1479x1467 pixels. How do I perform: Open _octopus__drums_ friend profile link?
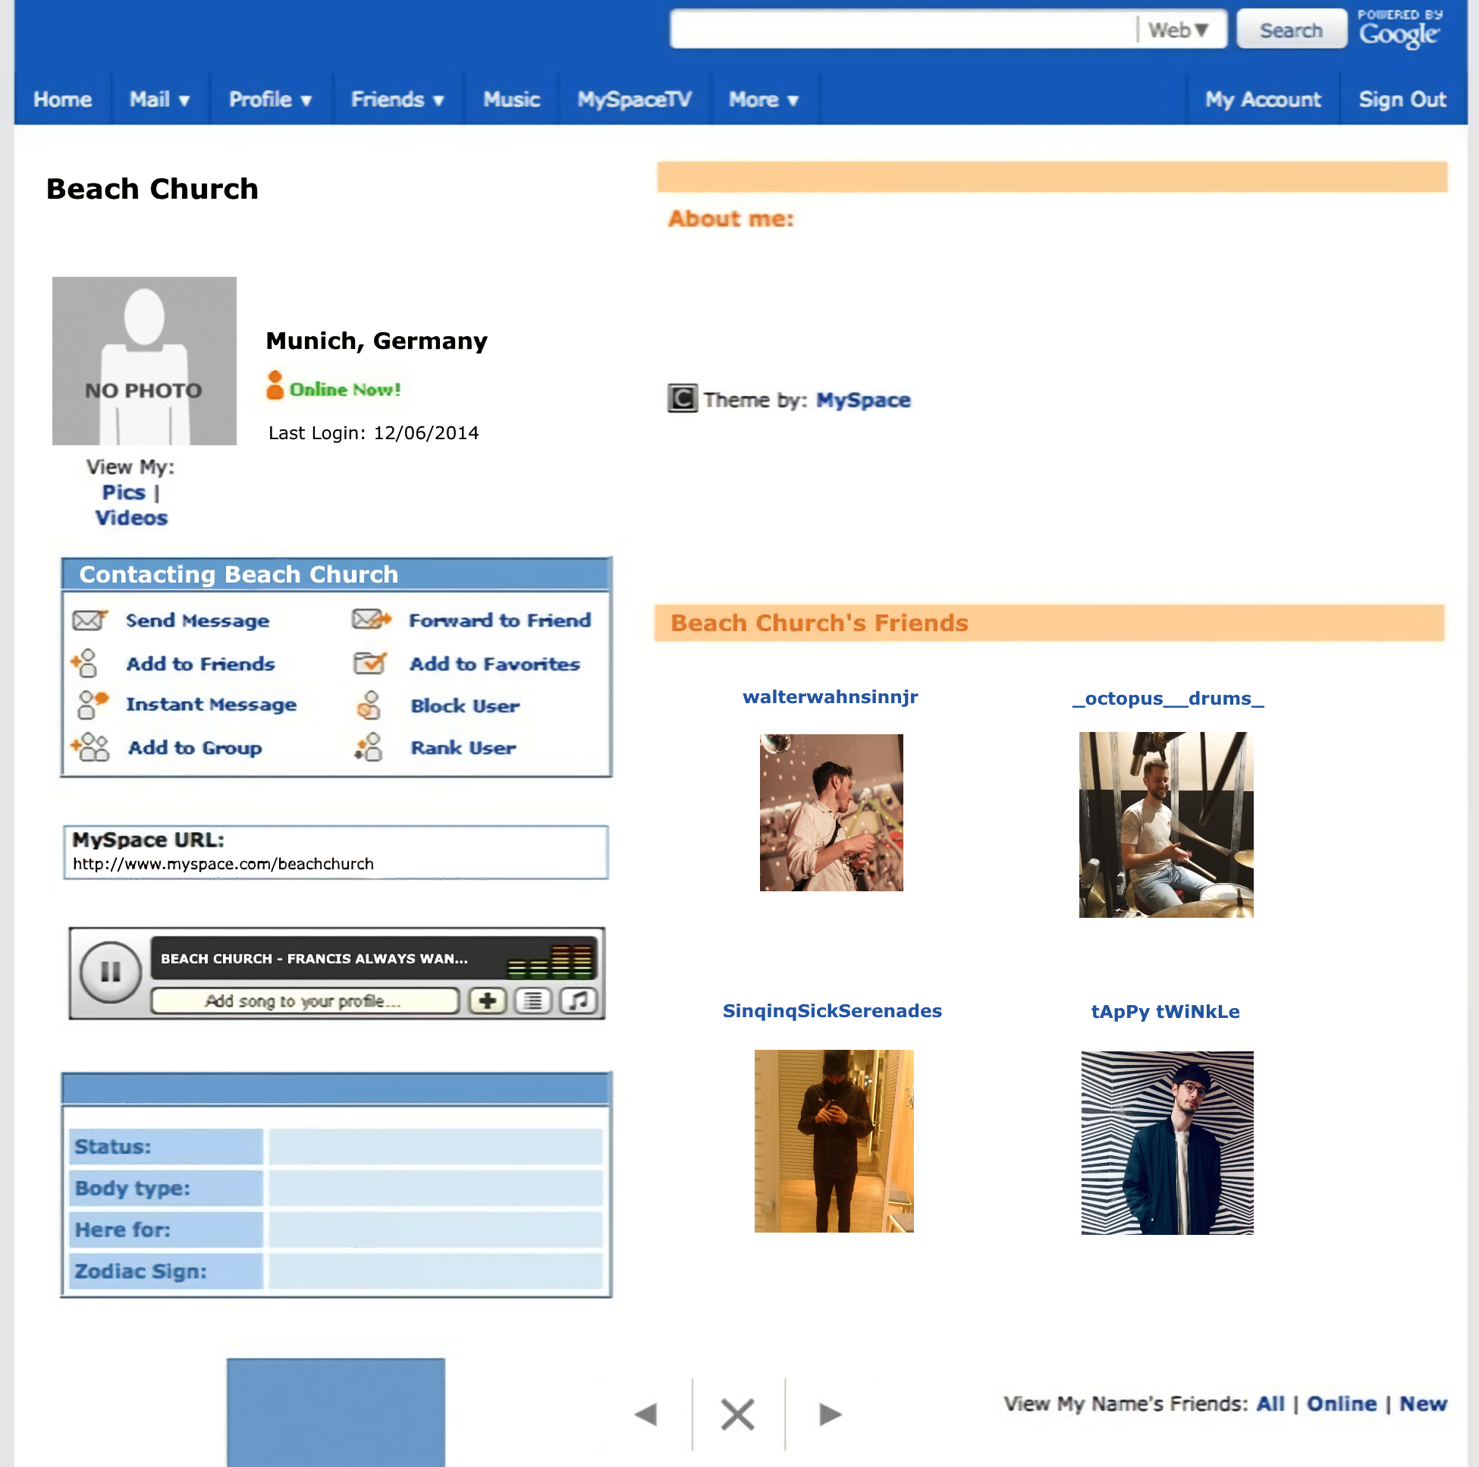(x=1167, y=699)
